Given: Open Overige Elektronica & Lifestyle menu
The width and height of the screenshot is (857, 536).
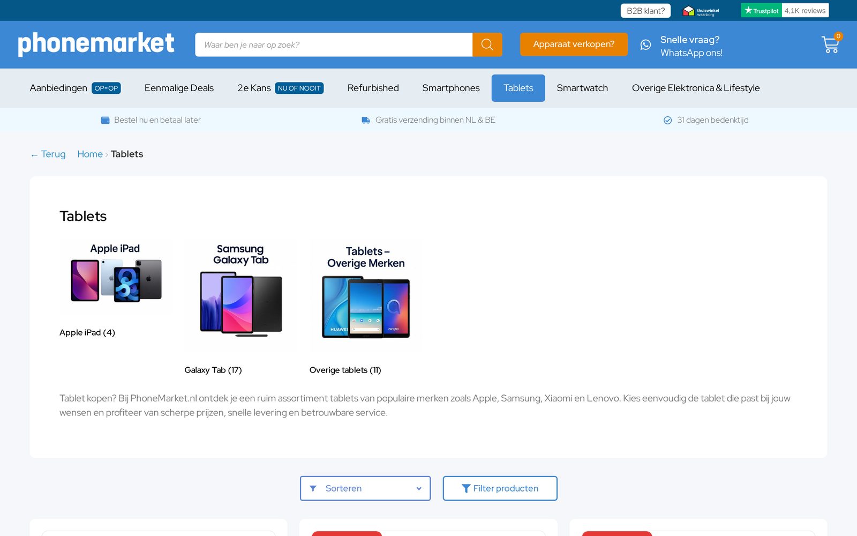Looking at the screenshot, I should coord(696,88).
